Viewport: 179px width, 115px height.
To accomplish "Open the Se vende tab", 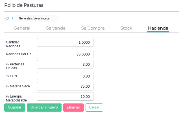I will pos(56,28).
